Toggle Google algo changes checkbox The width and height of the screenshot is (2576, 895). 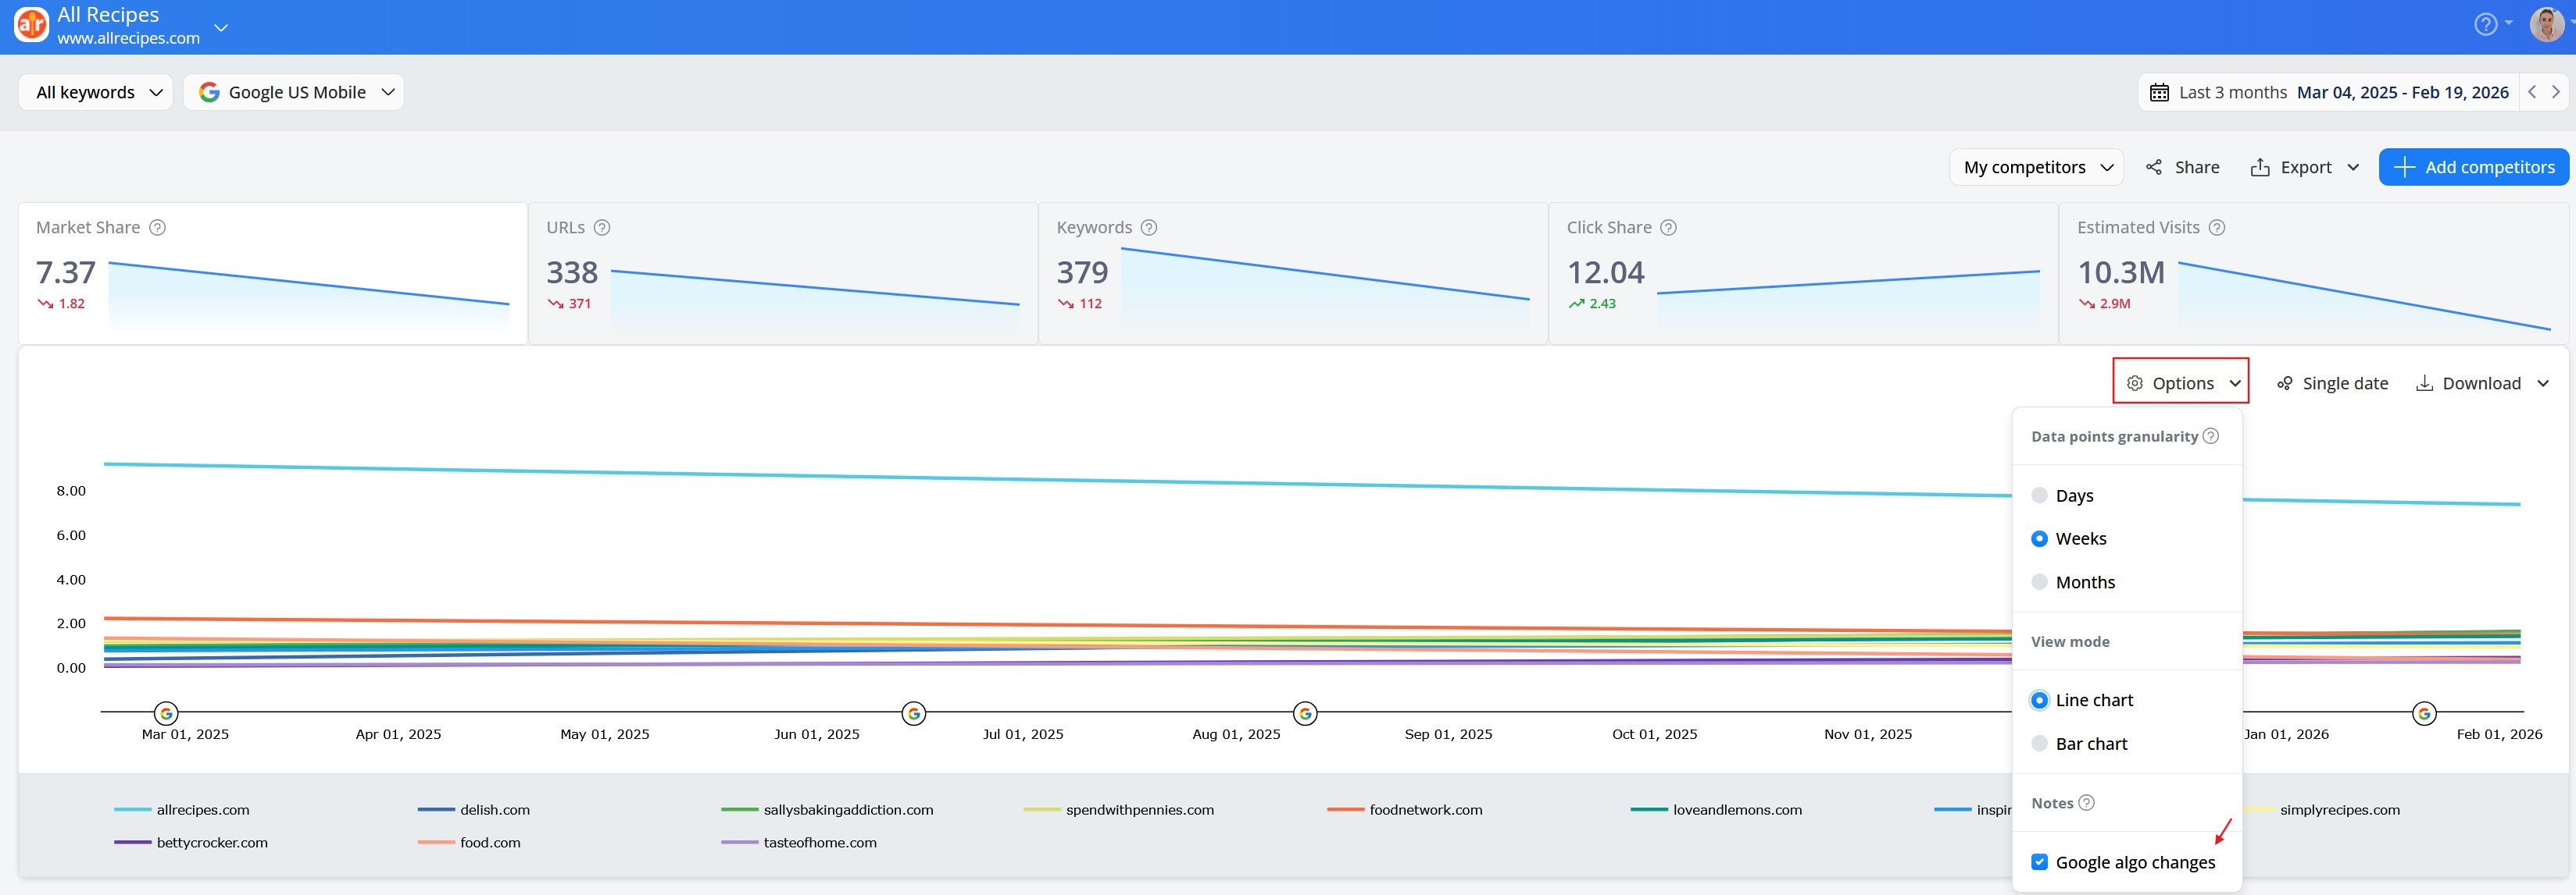[2040, 862]
